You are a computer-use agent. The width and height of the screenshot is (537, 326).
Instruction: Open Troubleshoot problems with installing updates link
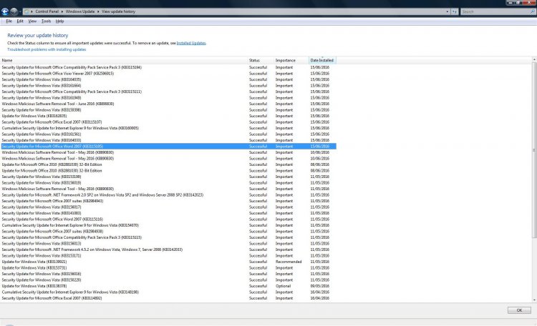pyautogui.click(x=47, y=49)
